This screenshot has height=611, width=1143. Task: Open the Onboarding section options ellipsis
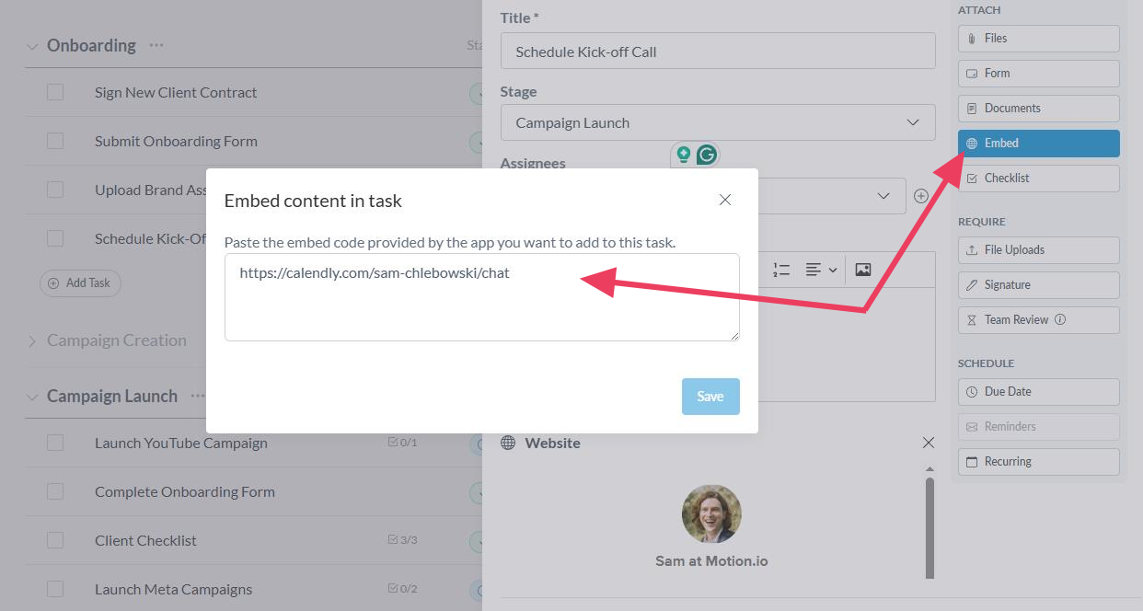coord(156,45)
